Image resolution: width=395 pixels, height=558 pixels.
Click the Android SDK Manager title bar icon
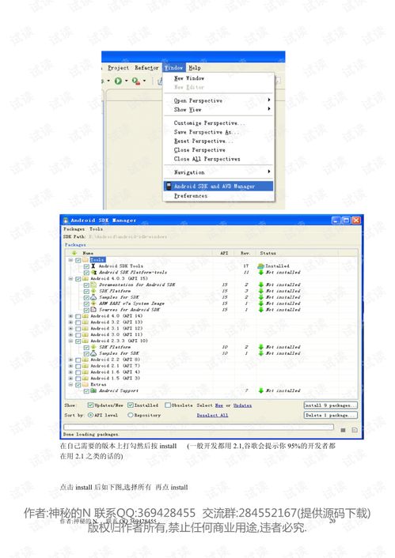click(66, 221)
